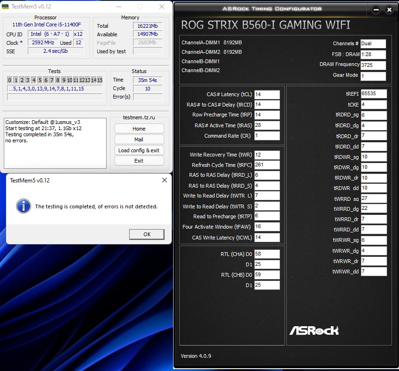Confirm the completion dialog with OK
Viewport: 399px width, 371px height.
click(147, 234)
